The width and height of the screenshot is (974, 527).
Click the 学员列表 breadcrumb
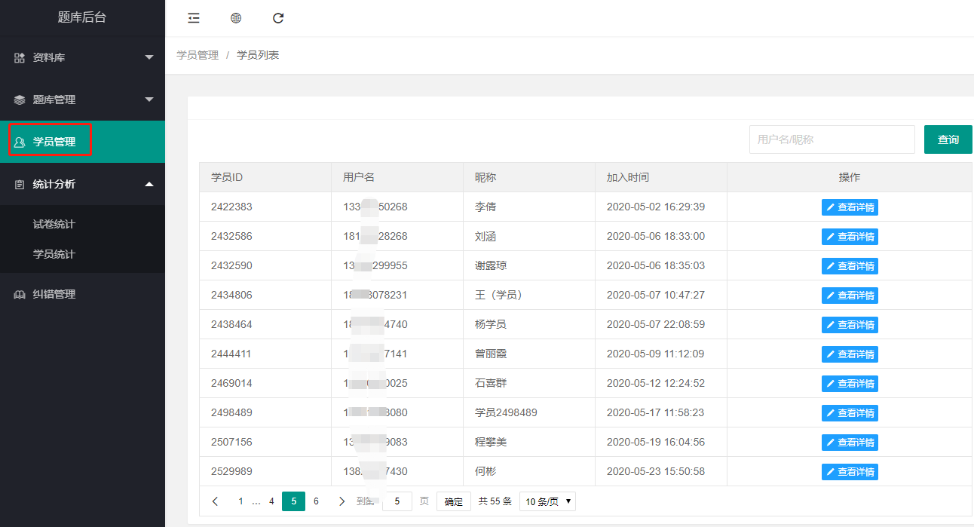coord(258,55)
